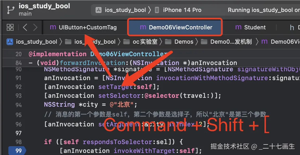Select the Demo06ViewController tab
Image resolution: width=300 pixels, height=155 pixels.
click(175, 27)
